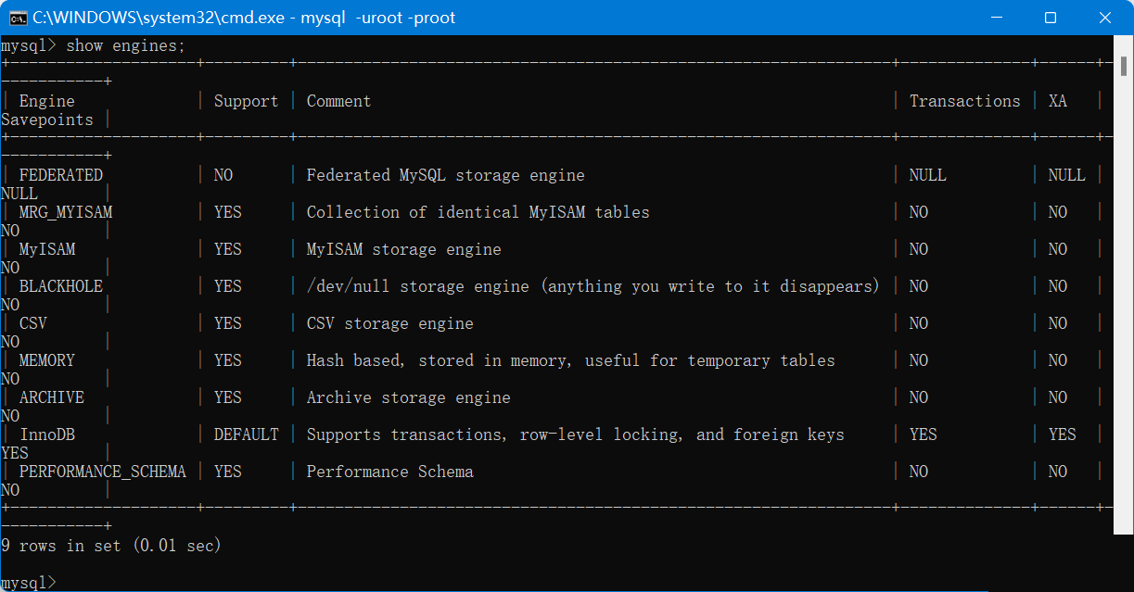
Task: Minimize the command prompt window
Action: point(997,18)
